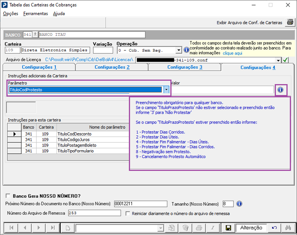Select the TituloPostagemBoleto row
This screenshot has width=297, height=235.
(68, 145)
